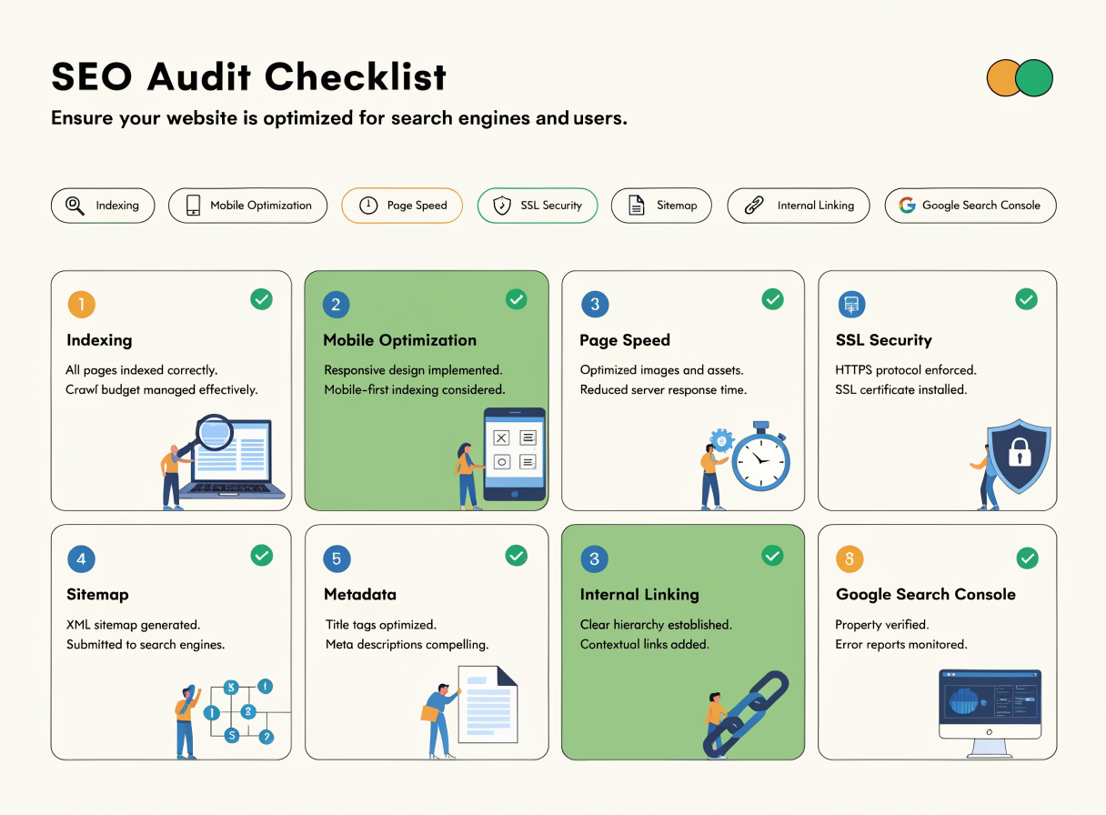Open the Internal Linking pill tab
Screen dimensions: 1106x815
click(799, 206)
